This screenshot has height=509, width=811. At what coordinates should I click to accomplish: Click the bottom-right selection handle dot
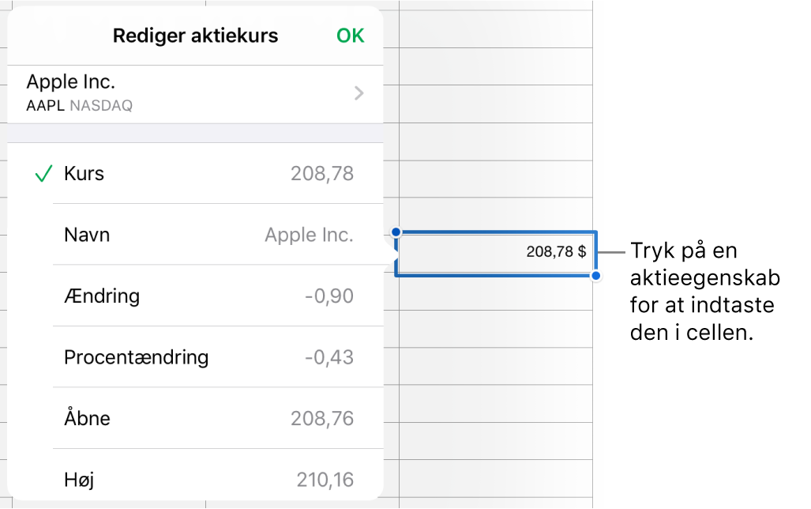596,276
